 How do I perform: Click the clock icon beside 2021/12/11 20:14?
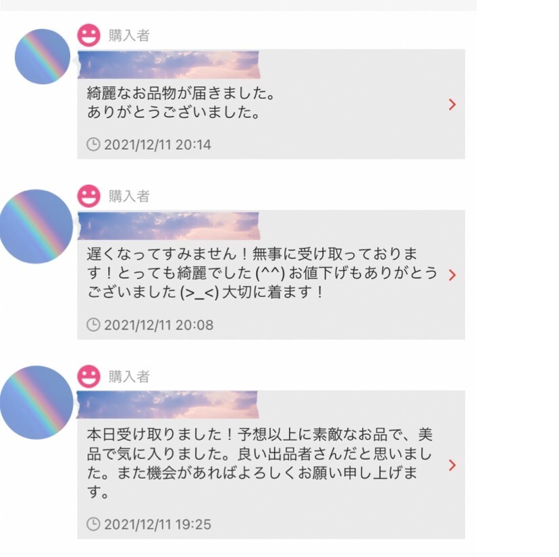tap(93, 144)
